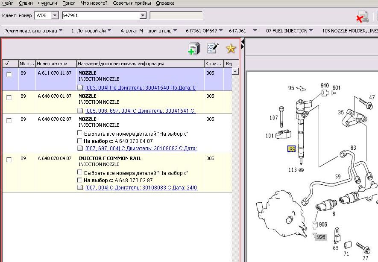The width and height of the screenshot is (378, 262).
Task: Check the box for part A 611 070 11 87
Action: click(9, 74)
